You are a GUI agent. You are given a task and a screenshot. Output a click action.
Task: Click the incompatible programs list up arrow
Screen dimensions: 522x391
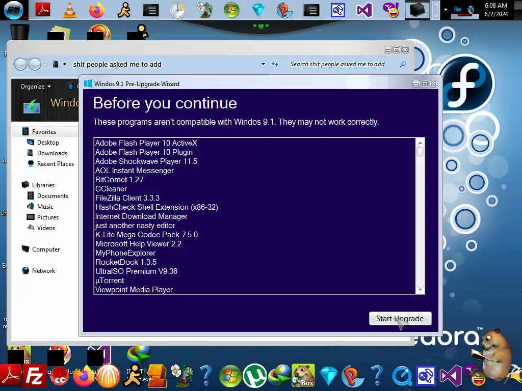point(420,143)
